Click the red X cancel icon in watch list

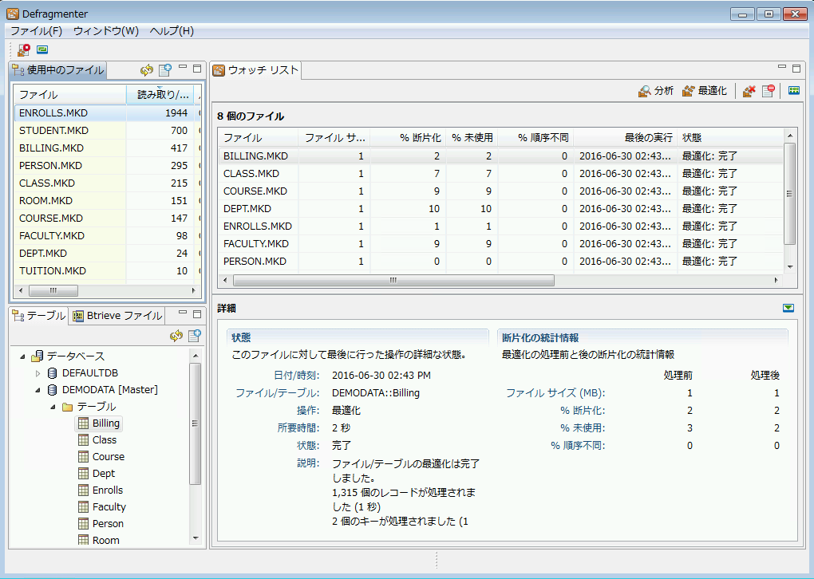(x=749, y=91)
